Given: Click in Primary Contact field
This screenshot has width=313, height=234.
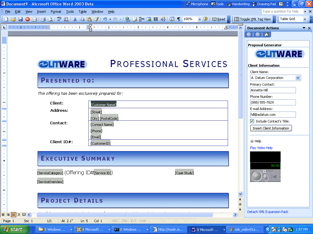Looking at the screenshot, I should click(x=273, y=90).
